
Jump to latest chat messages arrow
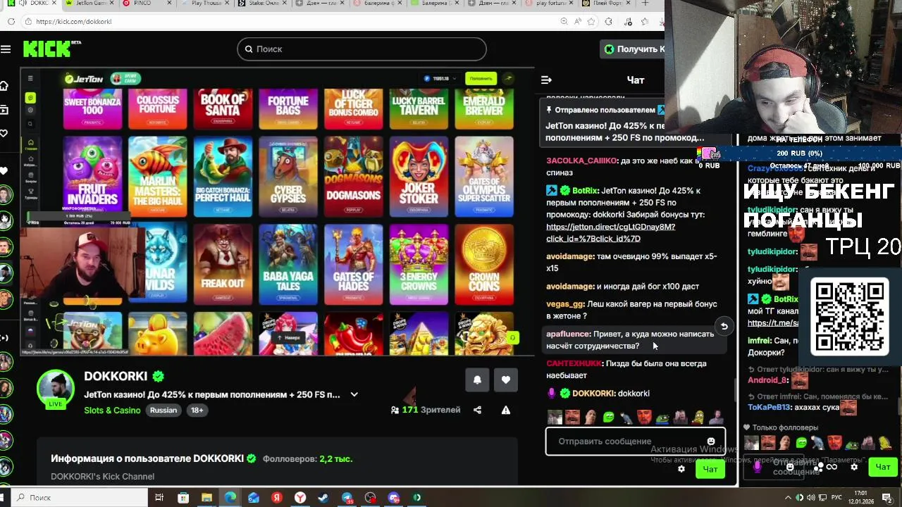[724, 326]
